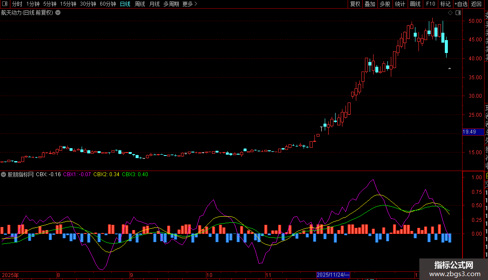Viewport: 488px width, 280px height.
Task: Click the CBX1: -0.07 magenta label
Action: pos(77,174)
